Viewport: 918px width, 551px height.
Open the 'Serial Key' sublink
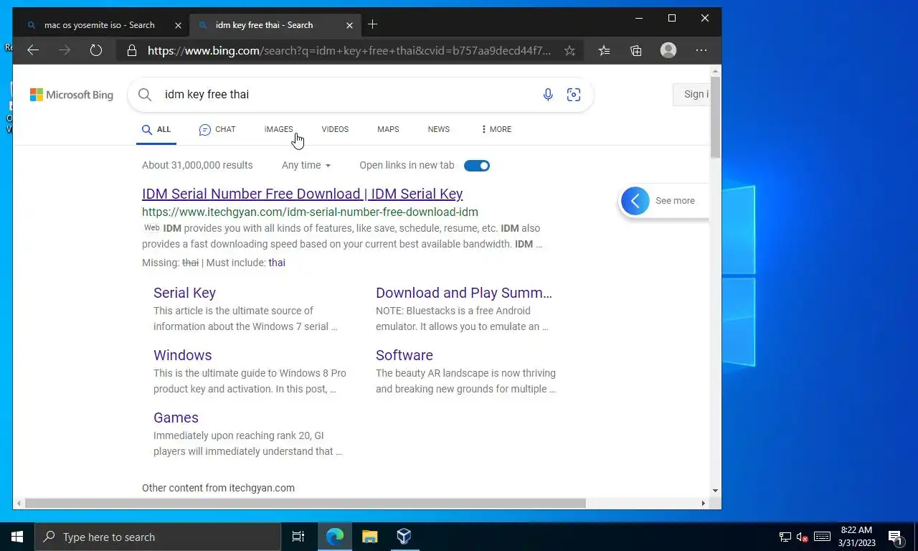pyautogui.click(x=184, y=293)
